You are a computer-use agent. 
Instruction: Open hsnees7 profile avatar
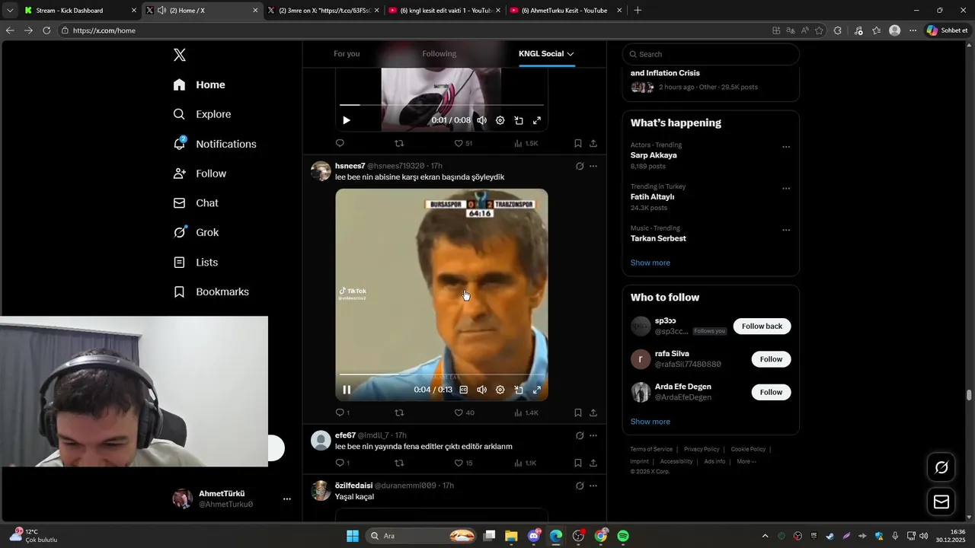pyautogui.click(x=321, y=171)
